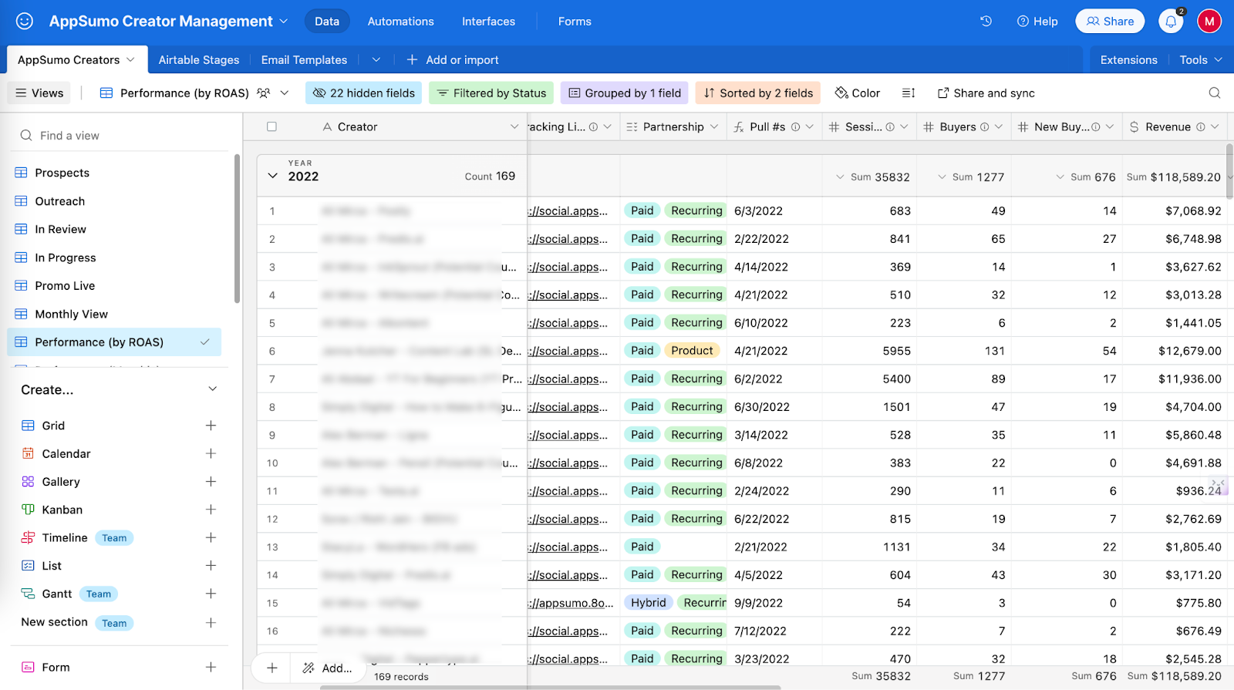Open Buyers column dropdown arrow

click(999, 127)
